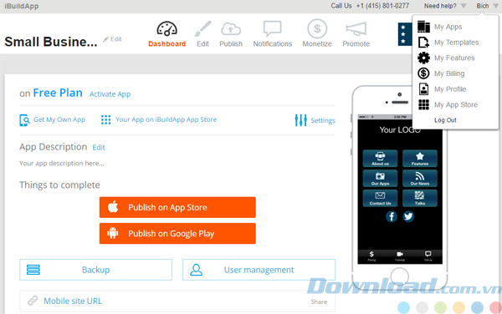This screenshot has height=314, width=502.
Task: Open the Notifications speech bubble icon
Action: tap(272, 28)
